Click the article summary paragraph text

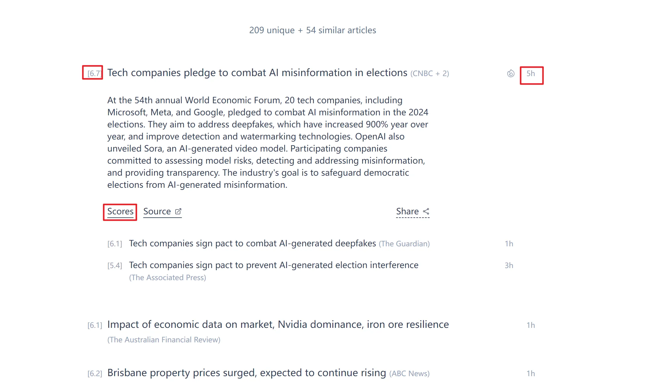(267, 142)
